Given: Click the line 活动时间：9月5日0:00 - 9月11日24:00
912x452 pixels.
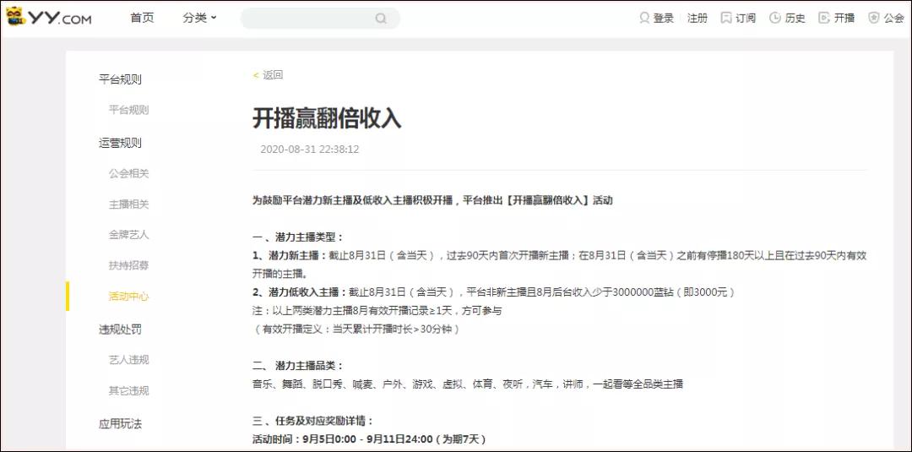Looking at the screenshot, I should (369, 438).
